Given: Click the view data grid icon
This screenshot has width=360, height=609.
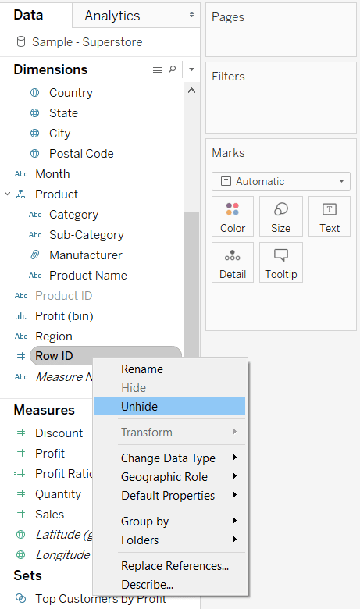Looking at the screenshot, I should pyautogui.click(x=158, y=69).
